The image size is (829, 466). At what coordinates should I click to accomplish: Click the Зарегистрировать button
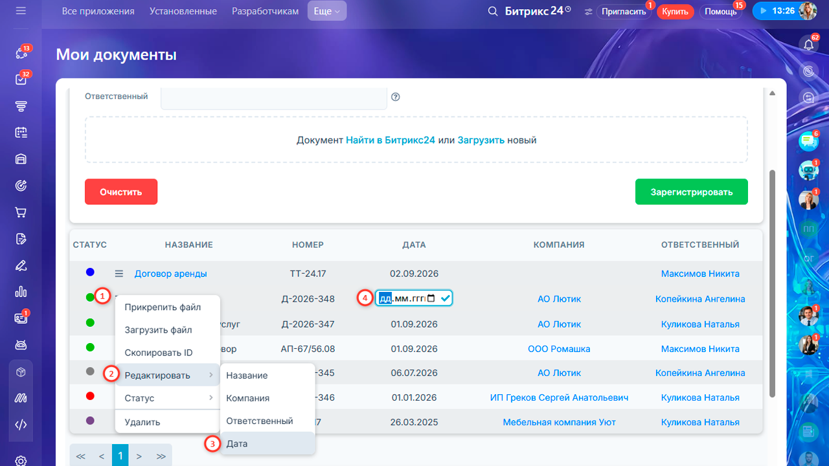[x=692, y=192]
